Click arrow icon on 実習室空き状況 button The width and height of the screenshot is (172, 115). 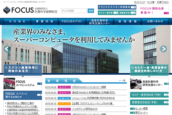(166, 102)
